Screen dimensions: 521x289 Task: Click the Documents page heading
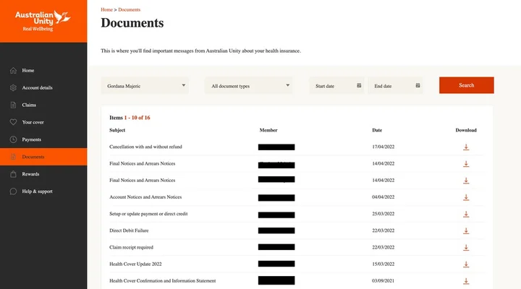tap(132, 23)
